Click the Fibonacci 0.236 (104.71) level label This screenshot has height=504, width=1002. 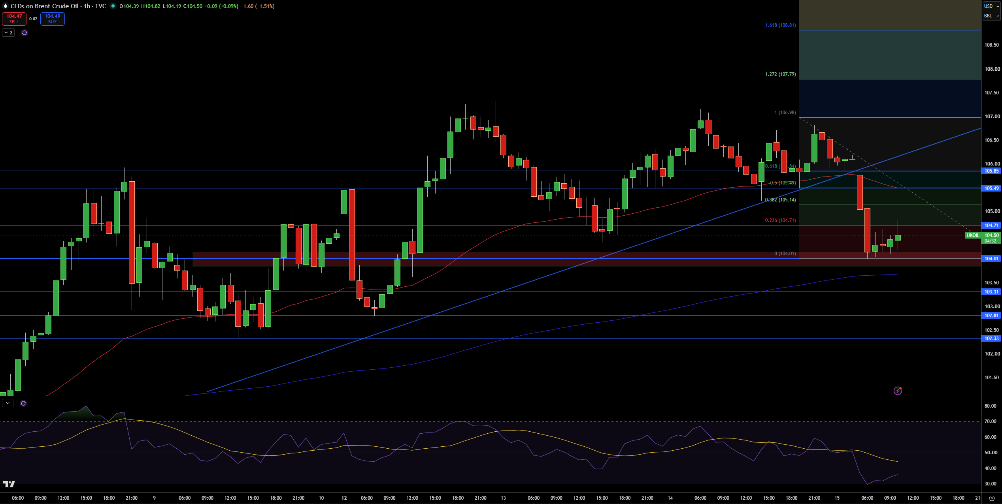(780, 220)
